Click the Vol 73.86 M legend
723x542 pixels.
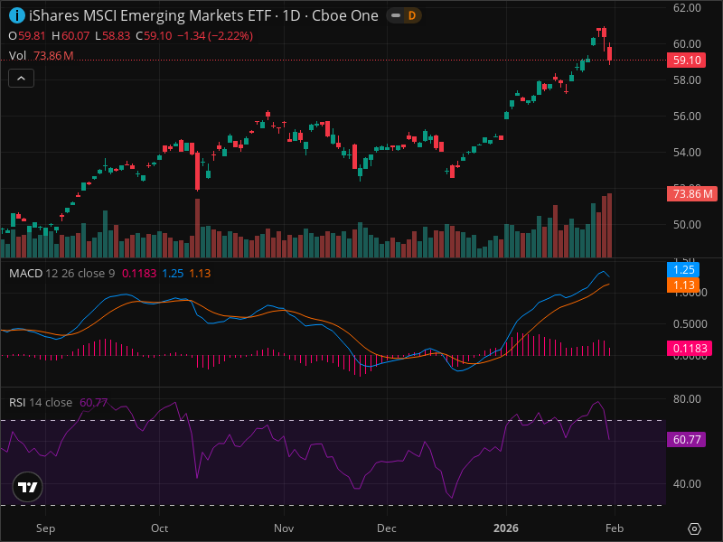(x=41, y=56)
